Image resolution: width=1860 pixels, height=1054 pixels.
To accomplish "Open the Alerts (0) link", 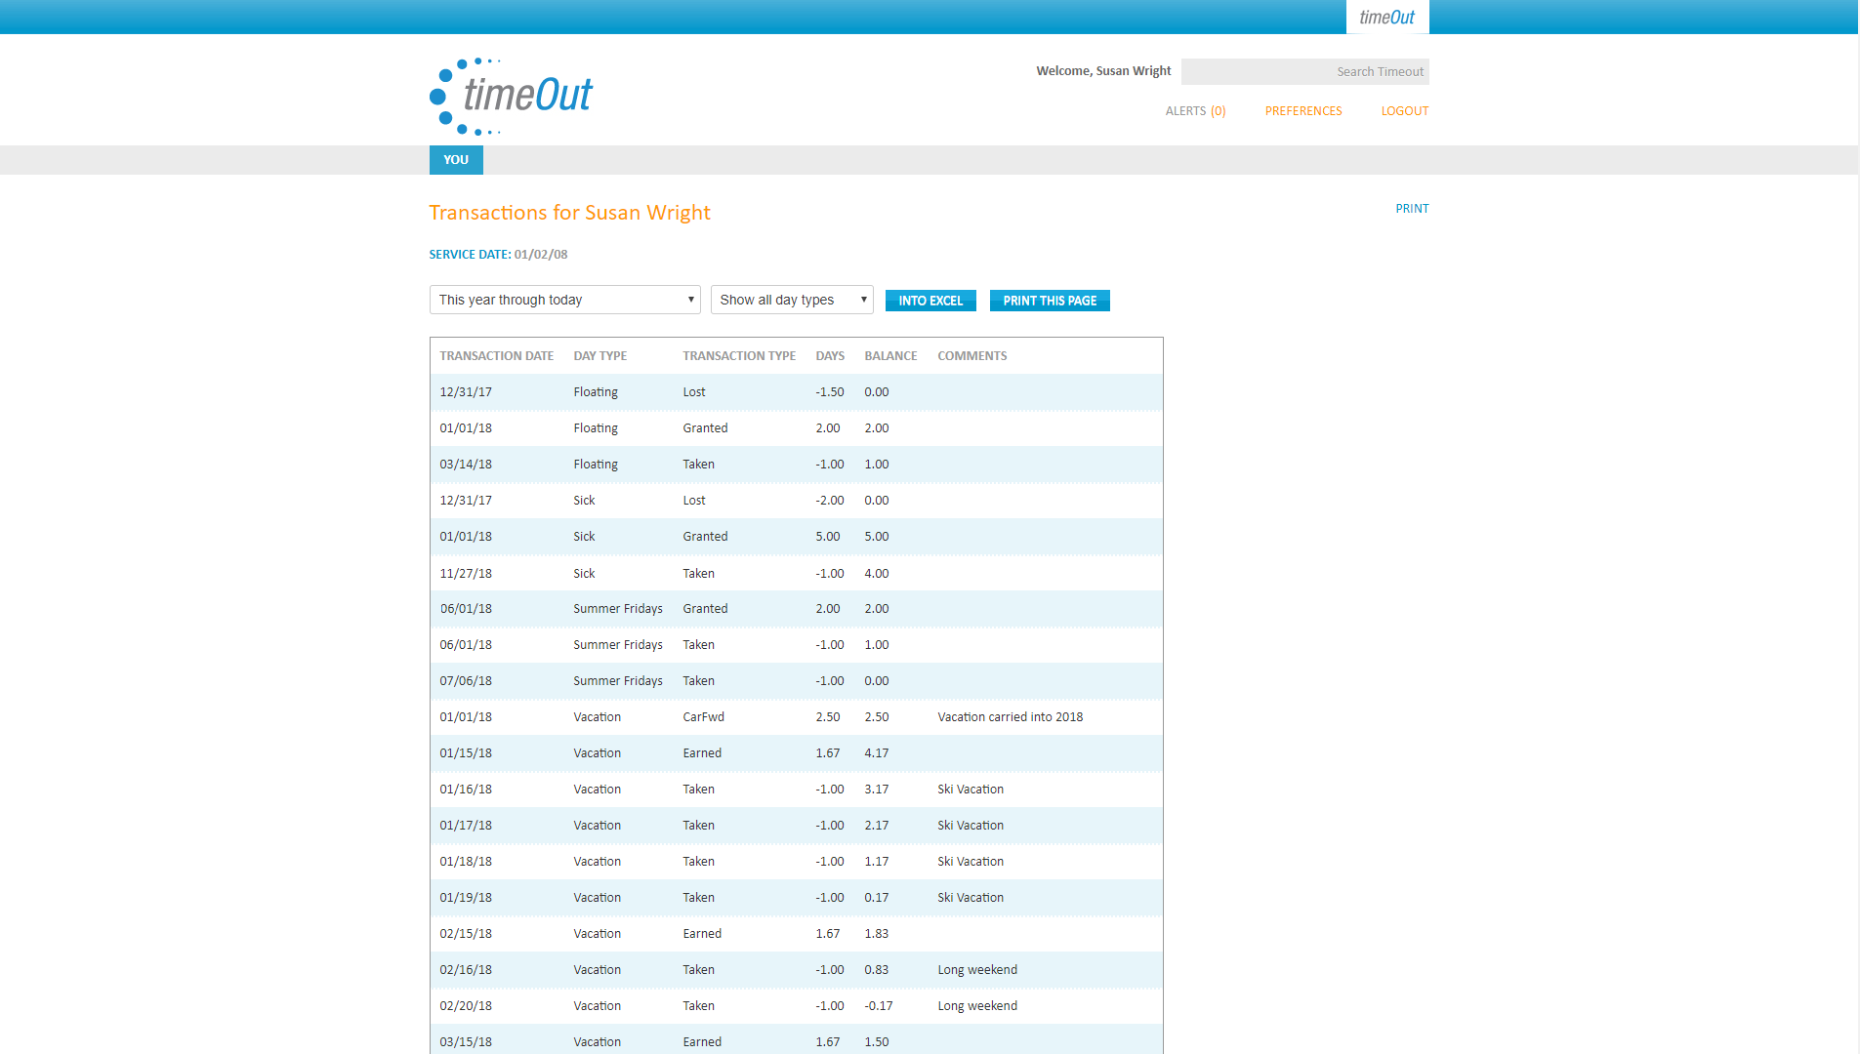I will click(x=1195, y=111).
